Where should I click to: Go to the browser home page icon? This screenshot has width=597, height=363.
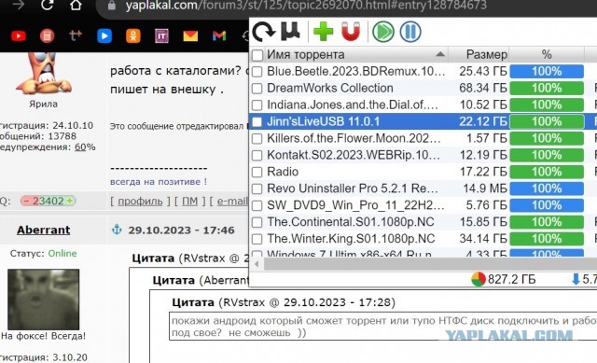click(x=76, y=5)
